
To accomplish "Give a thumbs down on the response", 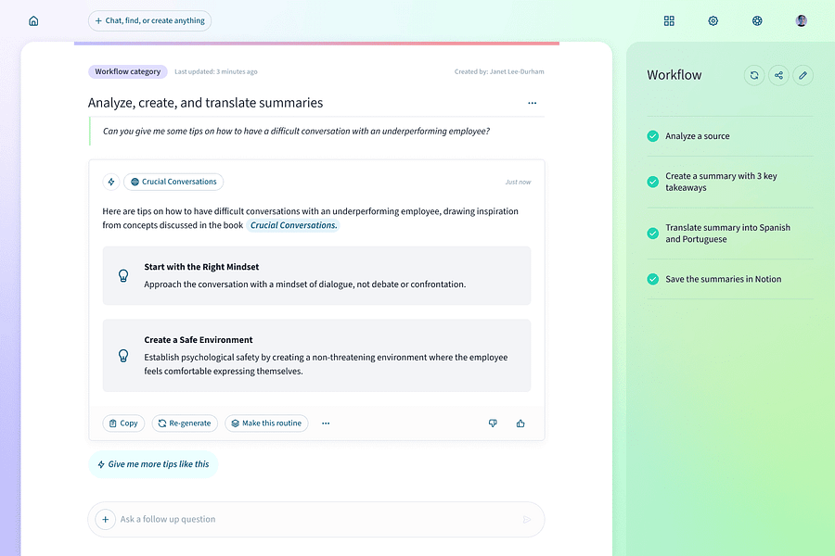I will [493, 423].
